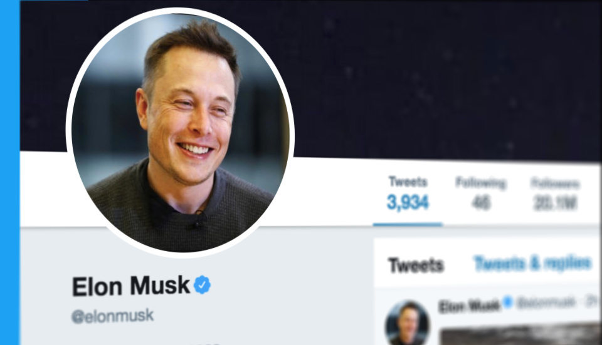Click the @elonmusk handle in the tweet
Viewport: 602px width, 345px height.
(546, 303)
